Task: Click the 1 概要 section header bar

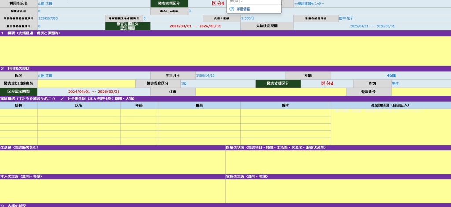Action: pyautogui.click(x=225, y=33)
